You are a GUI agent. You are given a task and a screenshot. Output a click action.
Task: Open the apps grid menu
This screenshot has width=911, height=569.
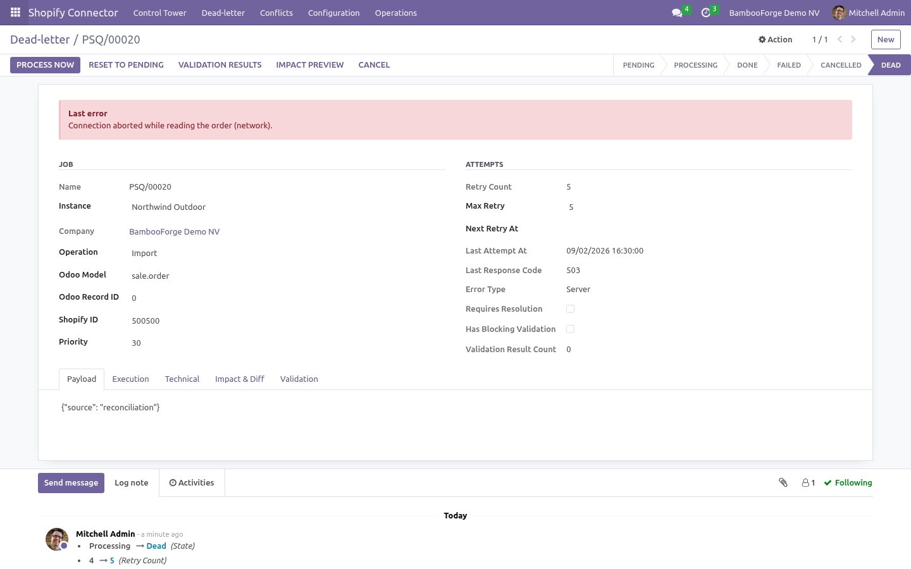tap(15, 13)
